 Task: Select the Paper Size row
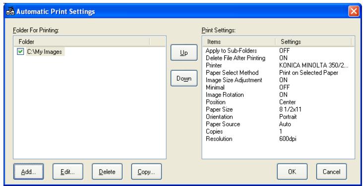(278, 109)
